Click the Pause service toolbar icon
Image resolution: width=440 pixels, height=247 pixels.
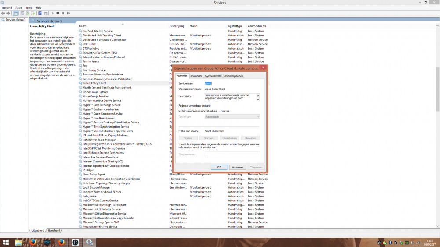(x=63, y=14)
